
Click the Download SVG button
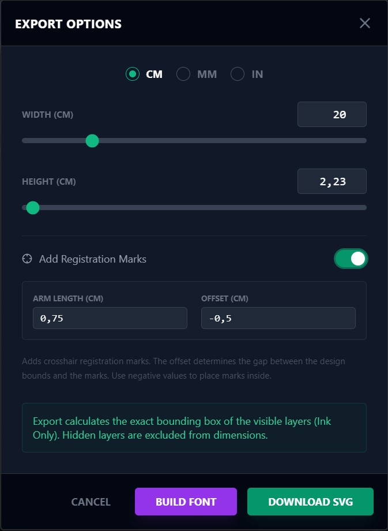[x=310, y=502]
